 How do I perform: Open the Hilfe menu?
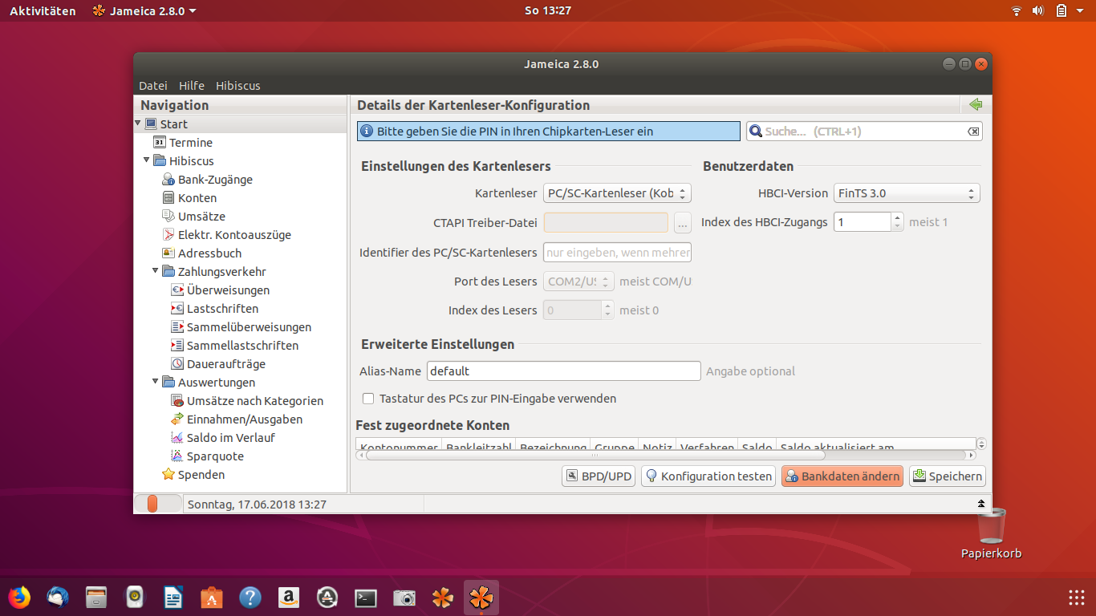click(192, 86)
